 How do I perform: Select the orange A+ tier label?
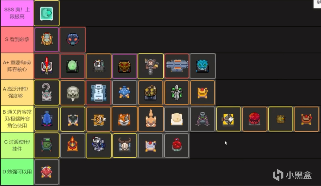pyautogui.click(x=17, y=66)
